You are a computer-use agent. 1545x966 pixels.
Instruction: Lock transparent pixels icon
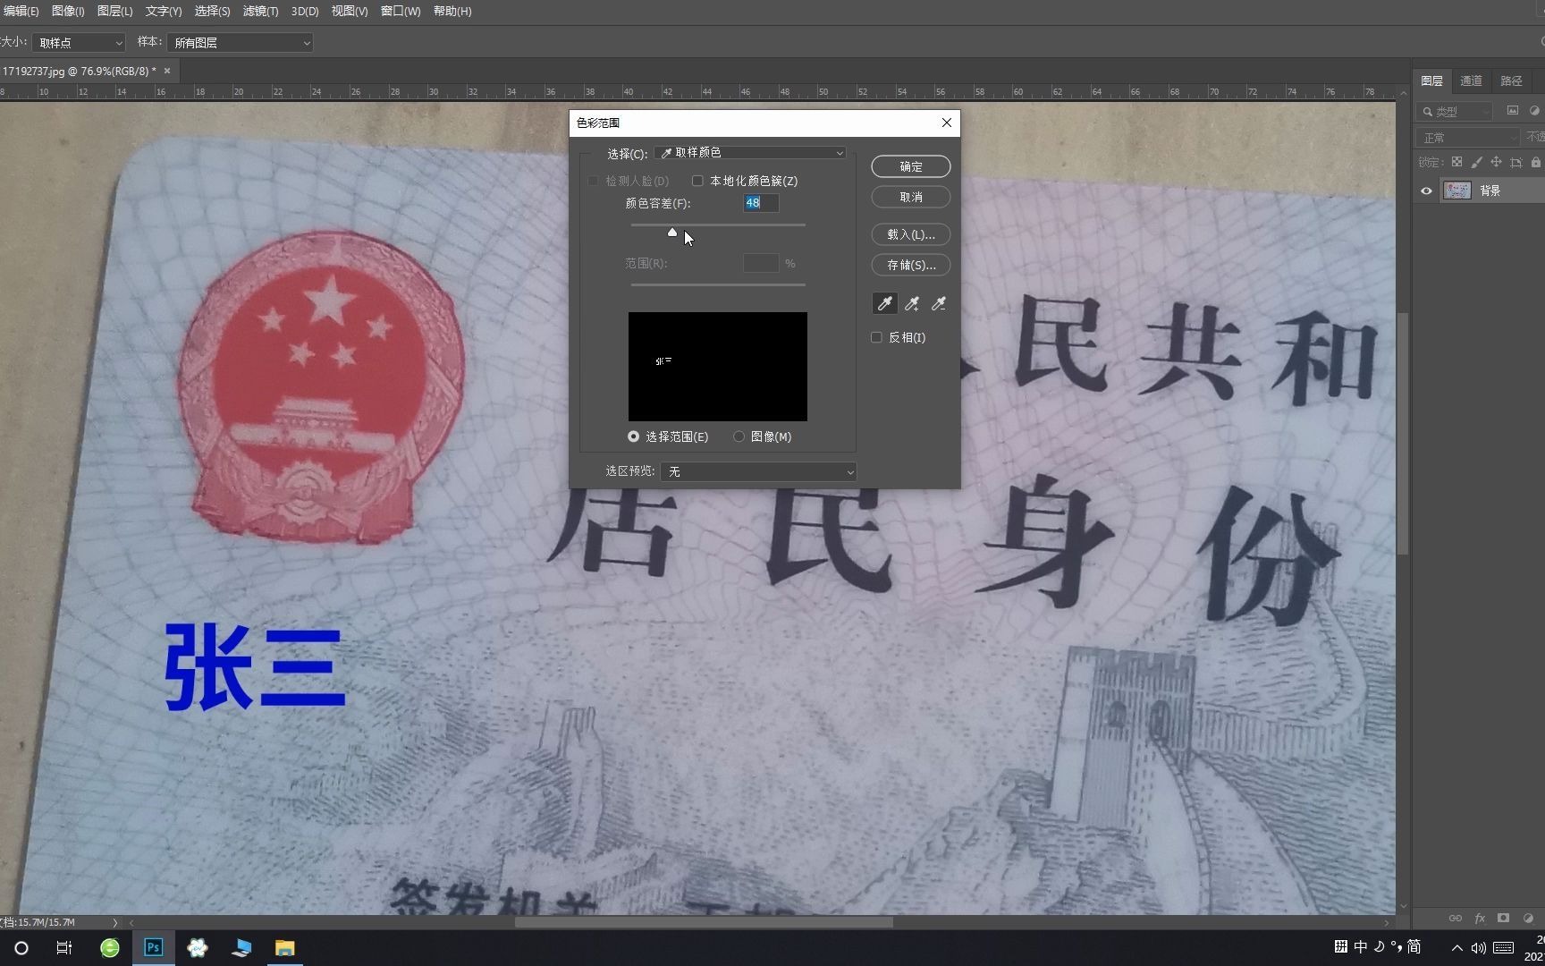pyautogui.click(x=1456, y=162)
